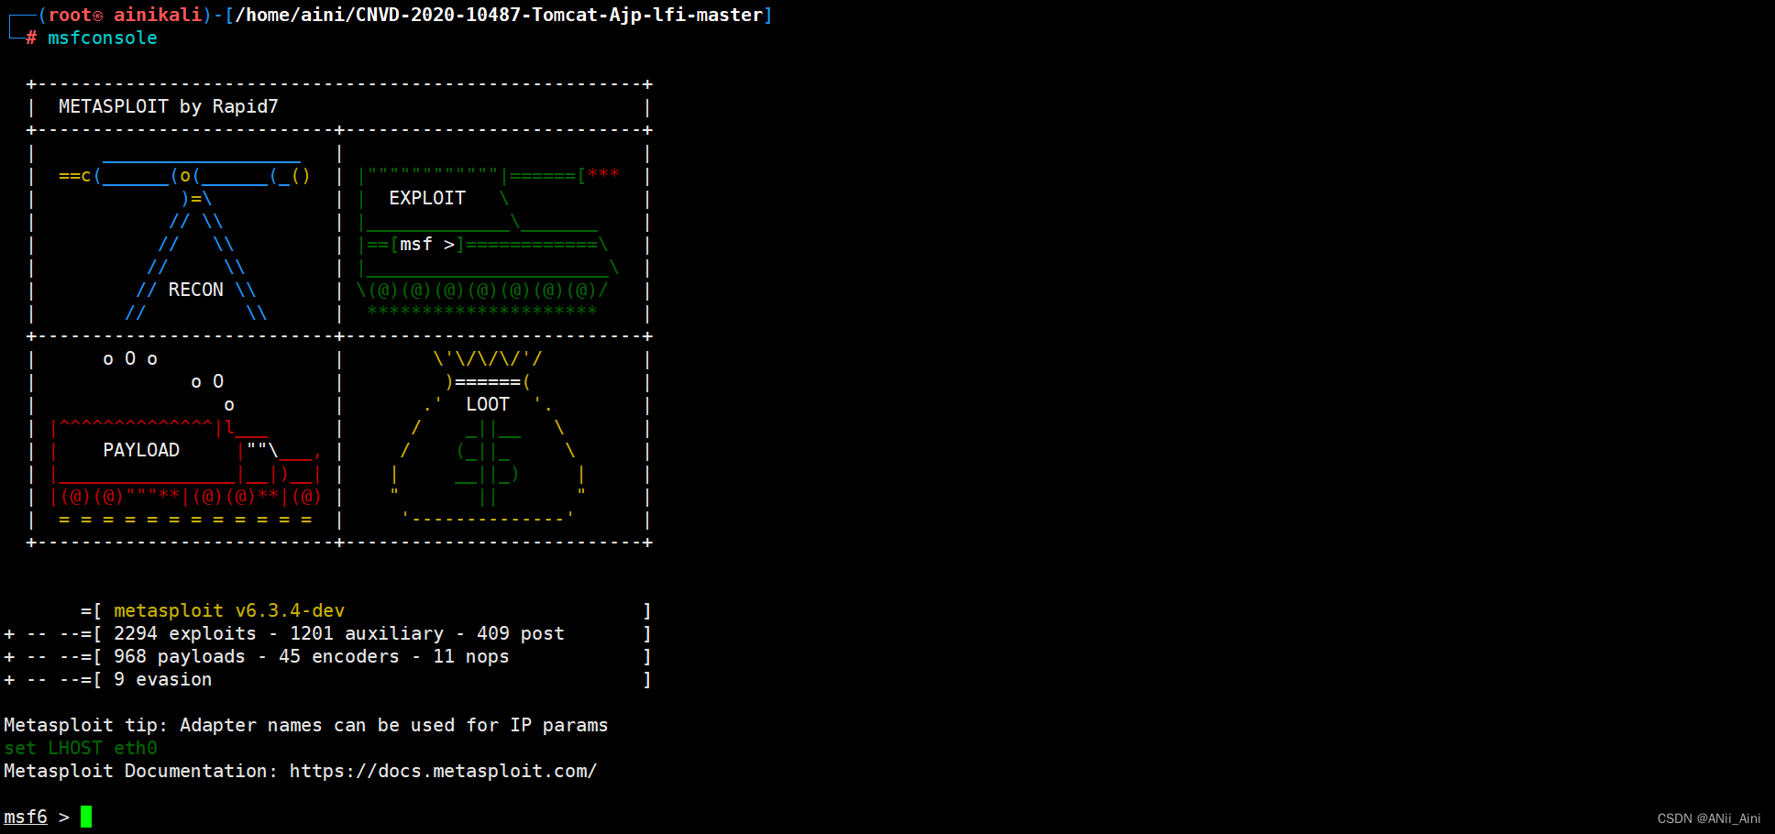Click the '409 post' count text
Image resolution: width=1775 pixels, height=834 pixels.
click(521, 633)
